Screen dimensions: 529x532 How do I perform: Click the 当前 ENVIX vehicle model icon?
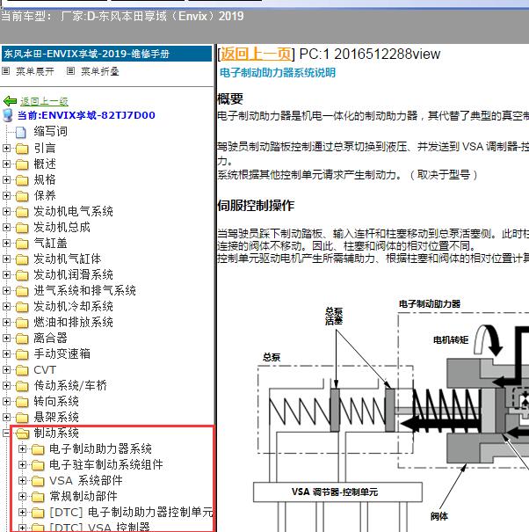click(x=7, y=115)
